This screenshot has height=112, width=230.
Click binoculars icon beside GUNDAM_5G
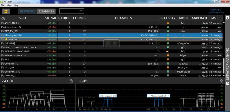tap(2, 64)
